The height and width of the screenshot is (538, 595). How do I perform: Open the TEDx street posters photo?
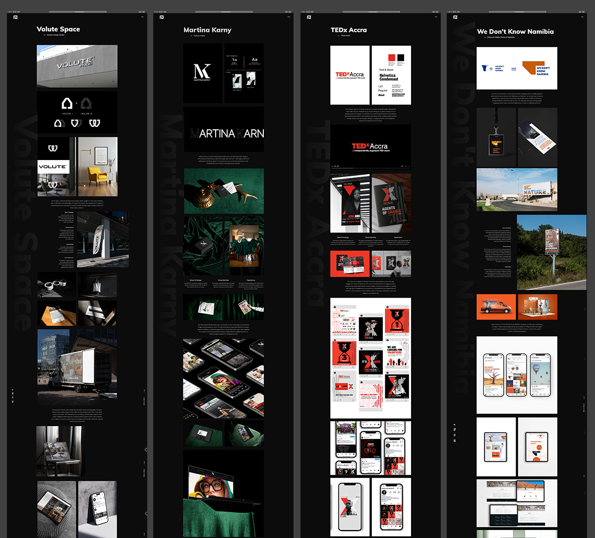coord(392,264)
